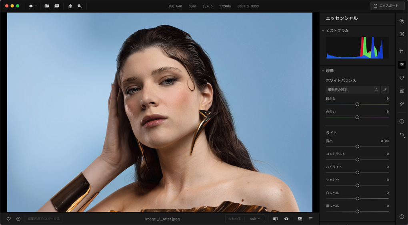Image resolution: width=408 pixels, height=225 pixels.
Task: Click the 白レベル slider handle
Action: (x=357, y=199)
